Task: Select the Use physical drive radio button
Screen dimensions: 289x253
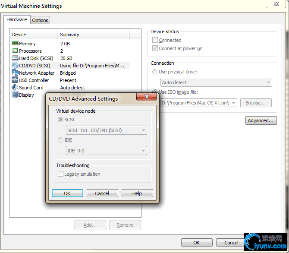Action: 155,72
